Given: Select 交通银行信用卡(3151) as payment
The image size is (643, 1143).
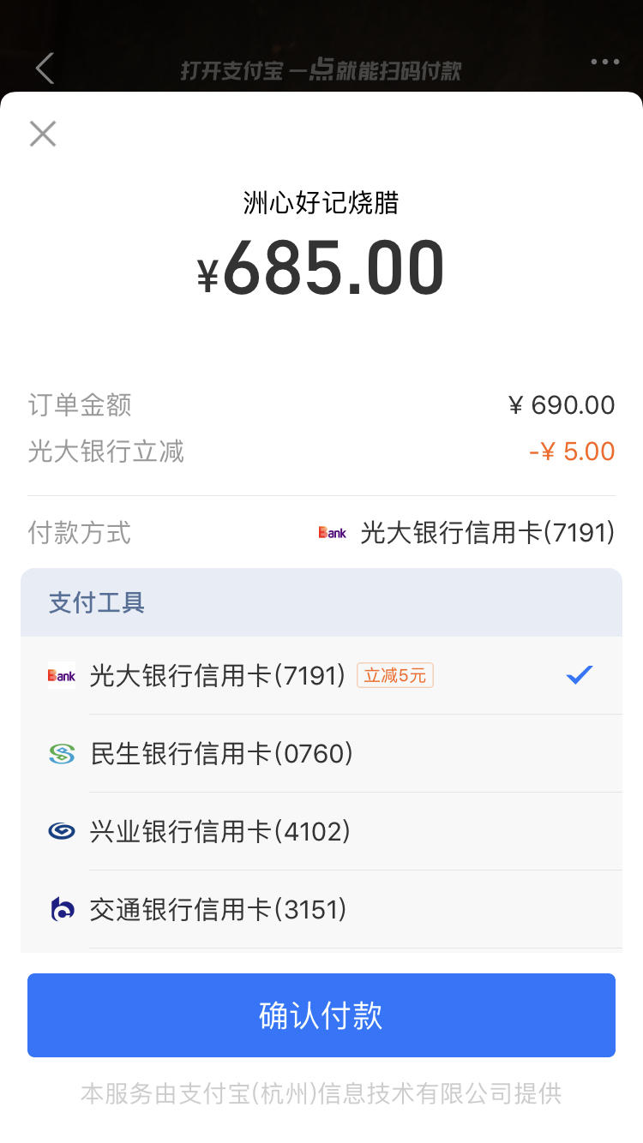Looking at the screenshot, I should tap(321, 909).
